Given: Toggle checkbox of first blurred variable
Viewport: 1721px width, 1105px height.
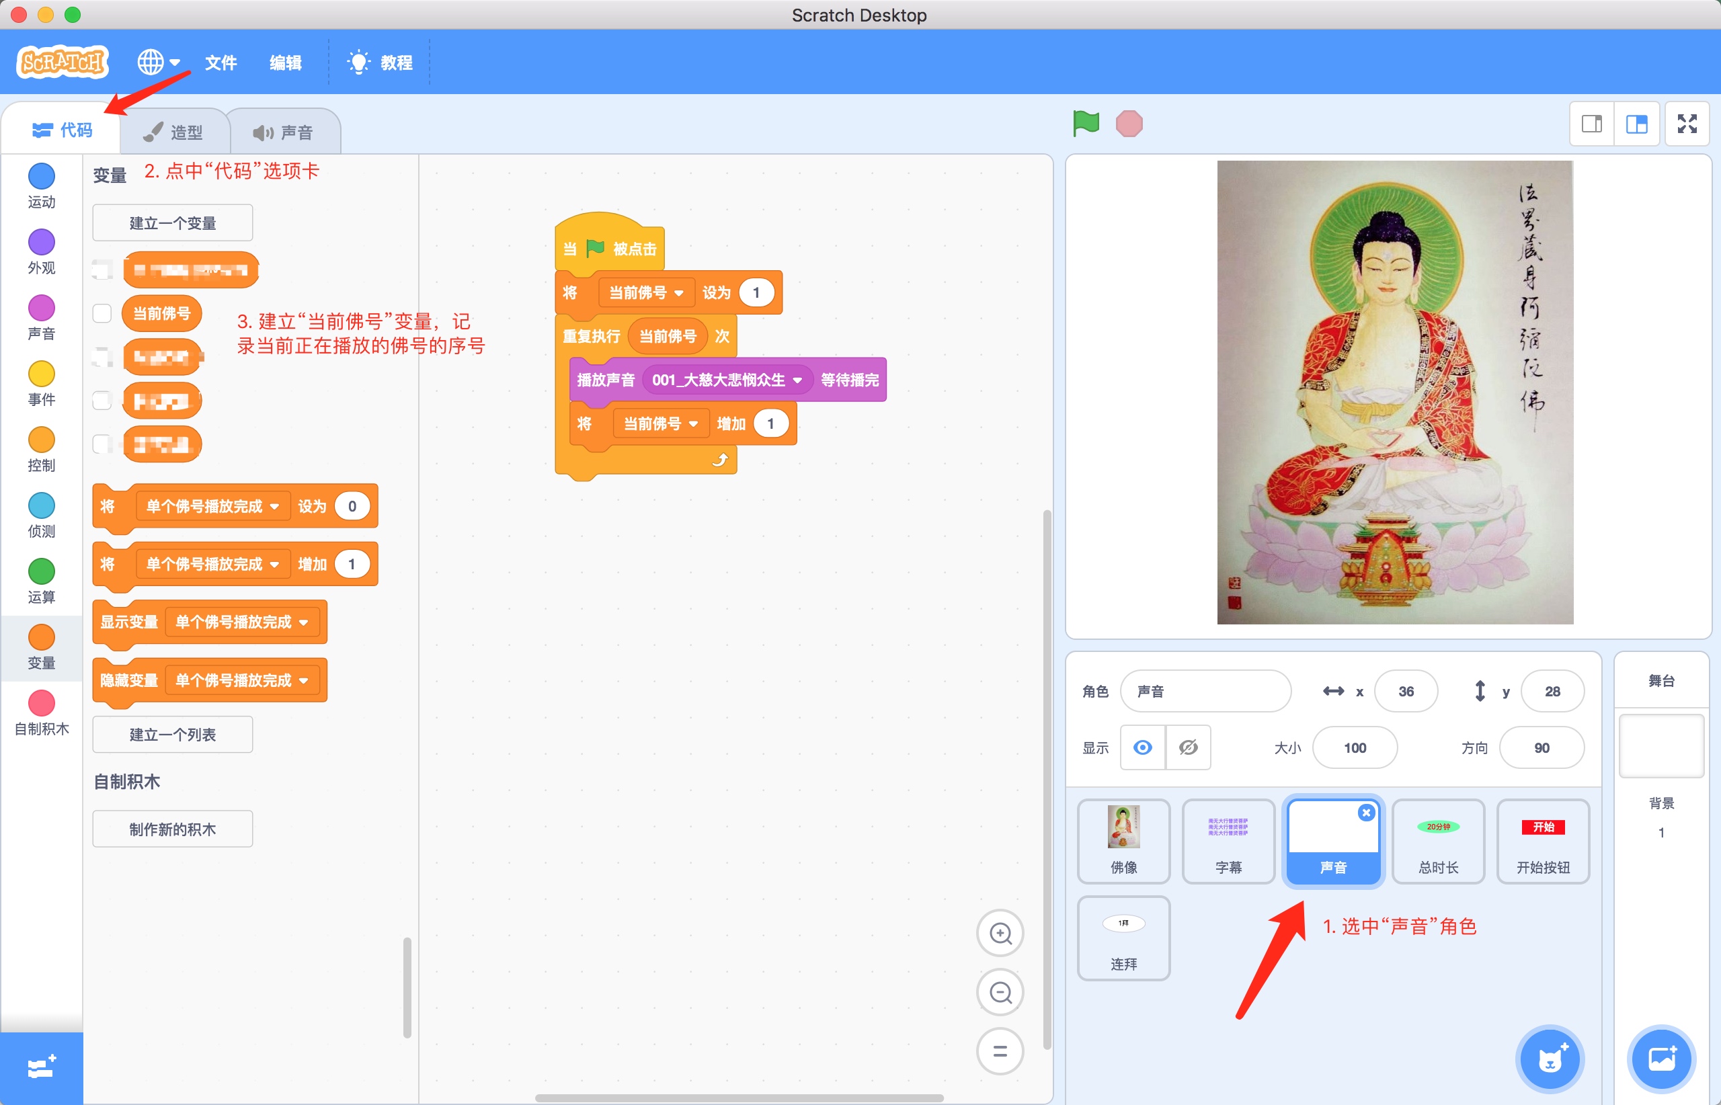Looking at the screenshot, I should (x=102, y=270).
